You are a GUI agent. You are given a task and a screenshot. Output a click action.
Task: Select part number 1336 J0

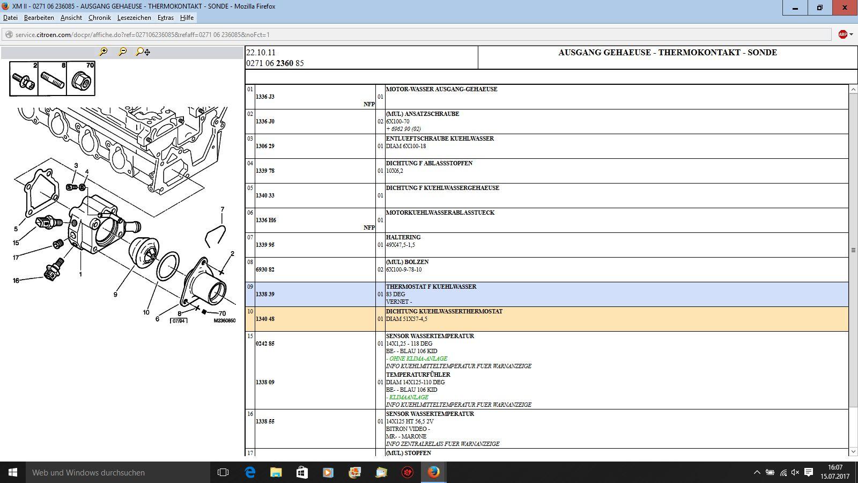265,121
